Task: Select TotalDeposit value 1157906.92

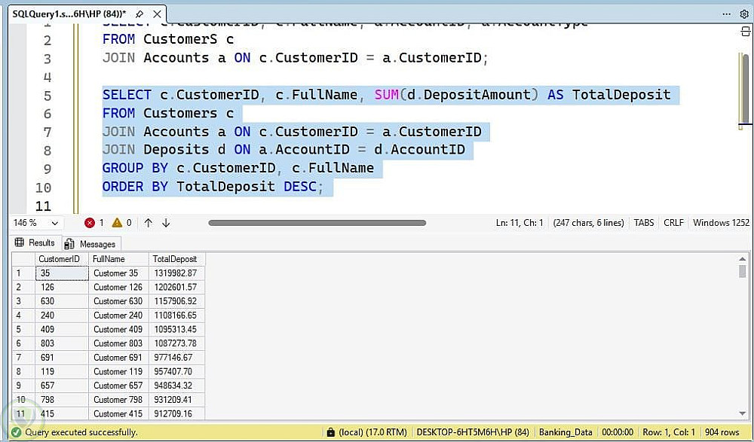Action: 176,301
